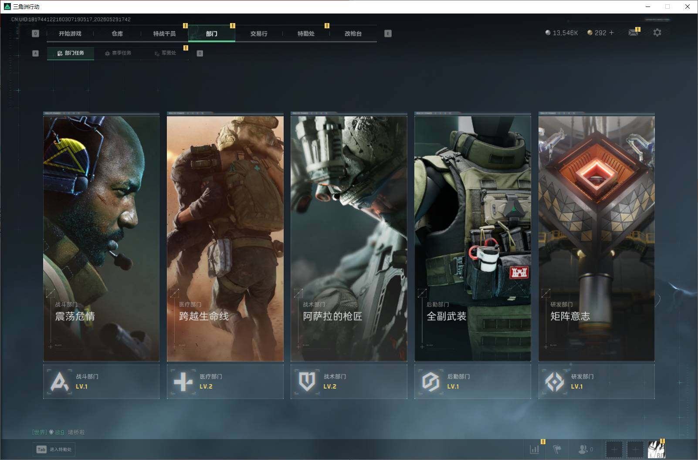Click the 战术部门 shield emblem icon
698x460 pixels.
point(307,382)
